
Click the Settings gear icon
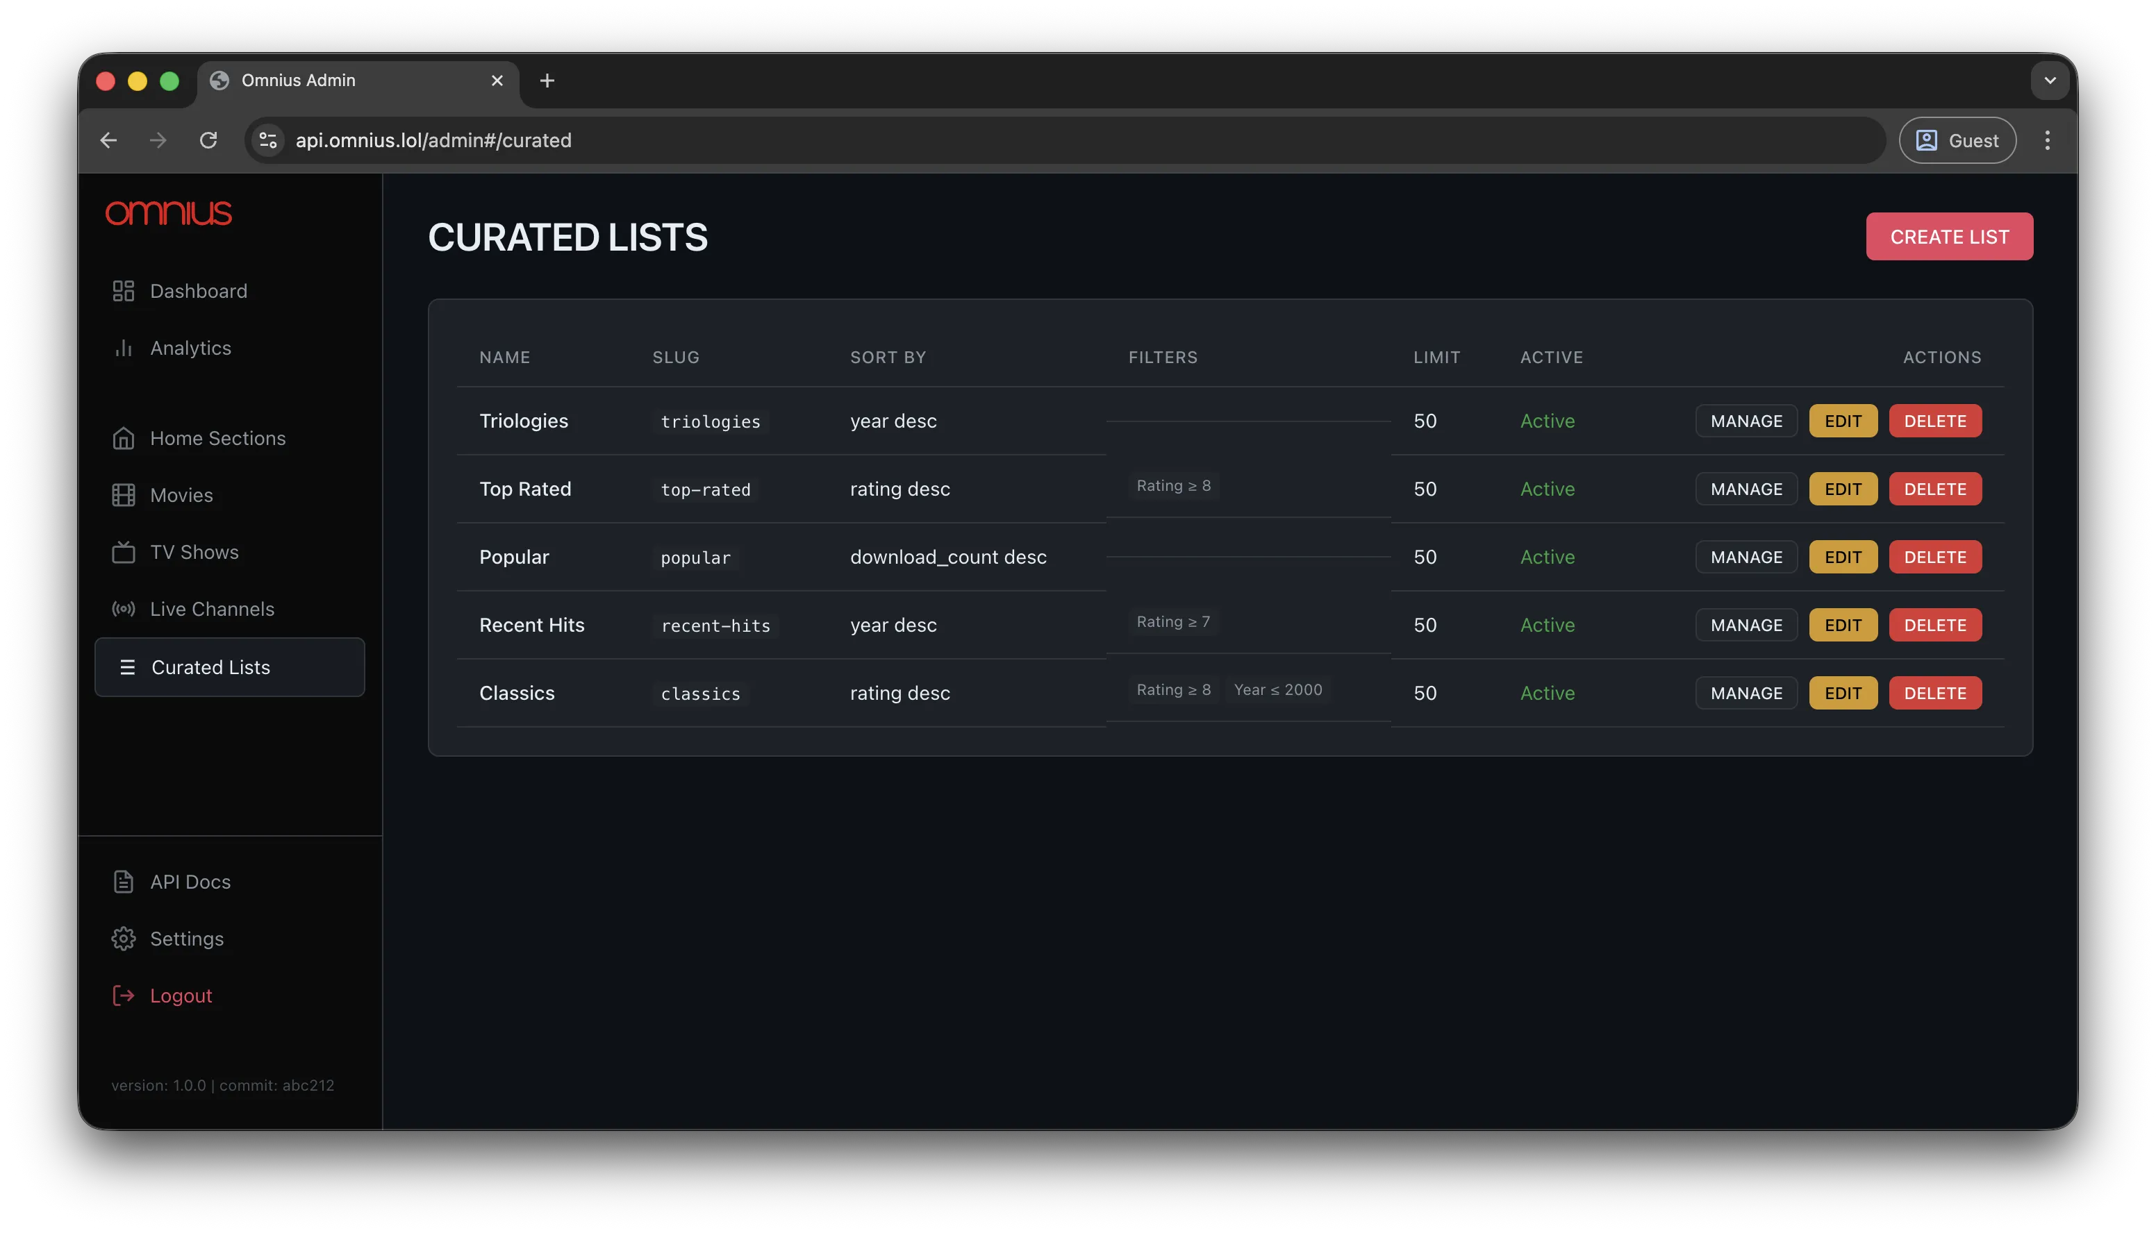coord(123,939)
